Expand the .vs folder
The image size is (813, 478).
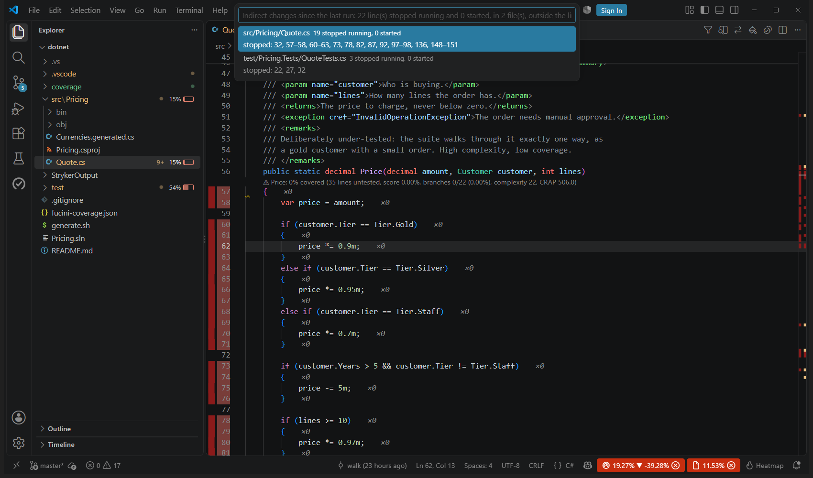[45, 62]
